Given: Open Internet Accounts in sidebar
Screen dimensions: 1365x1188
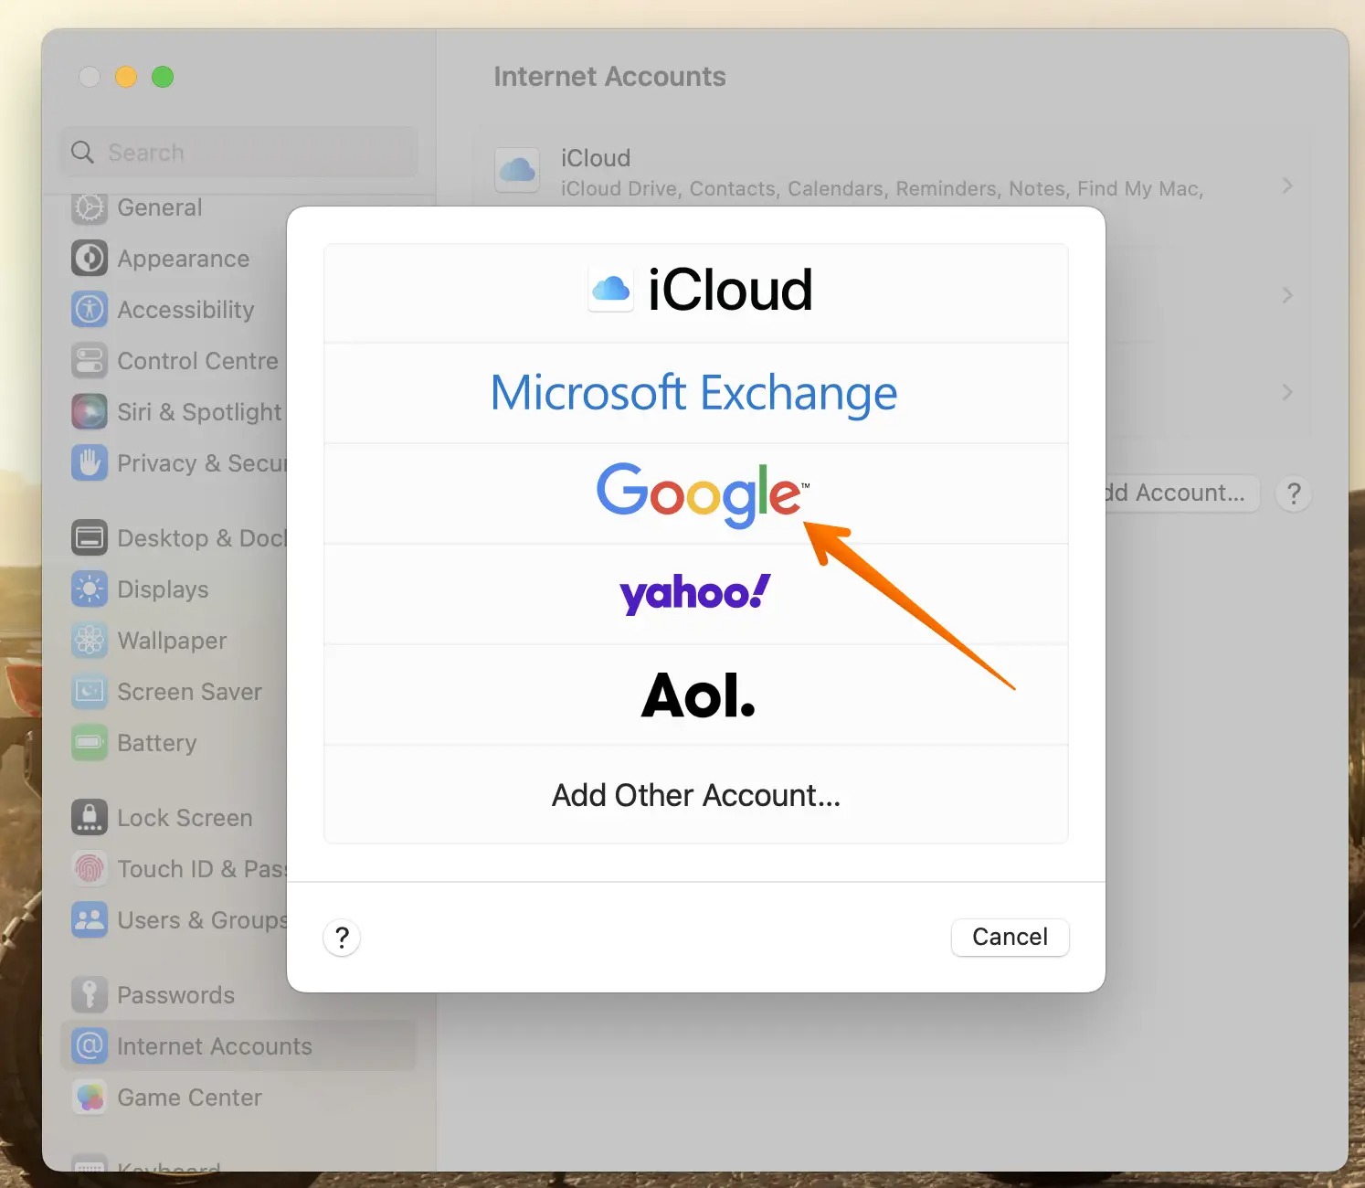Looking at the screenshot, I should (214, 1046).
